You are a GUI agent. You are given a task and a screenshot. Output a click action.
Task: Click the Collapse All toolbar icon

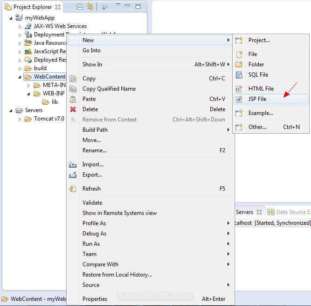pos(80,7)
